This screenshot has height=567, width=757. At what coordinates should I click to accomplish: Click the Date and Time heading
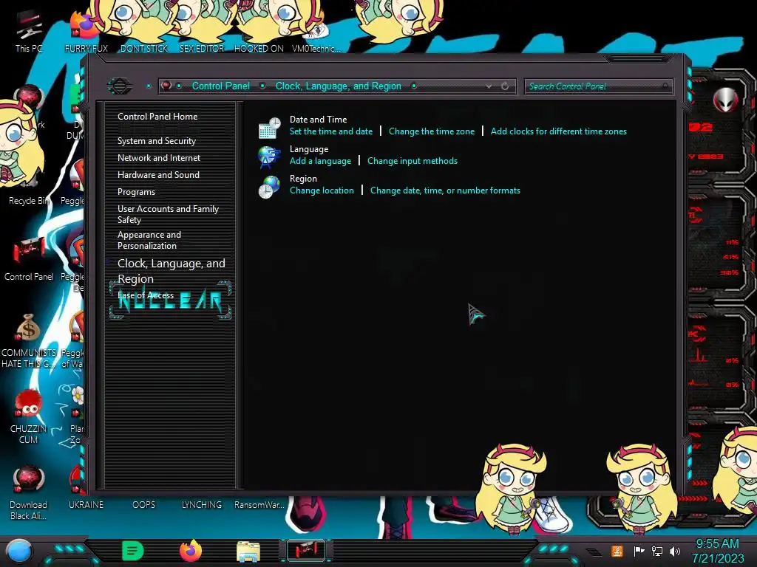pos(318,119)
